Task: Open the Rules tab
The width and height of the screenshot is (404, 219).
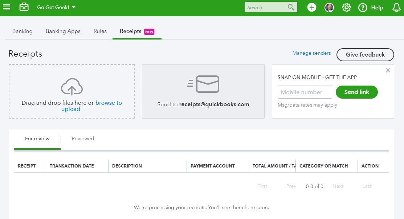Action: pos(100,31)
